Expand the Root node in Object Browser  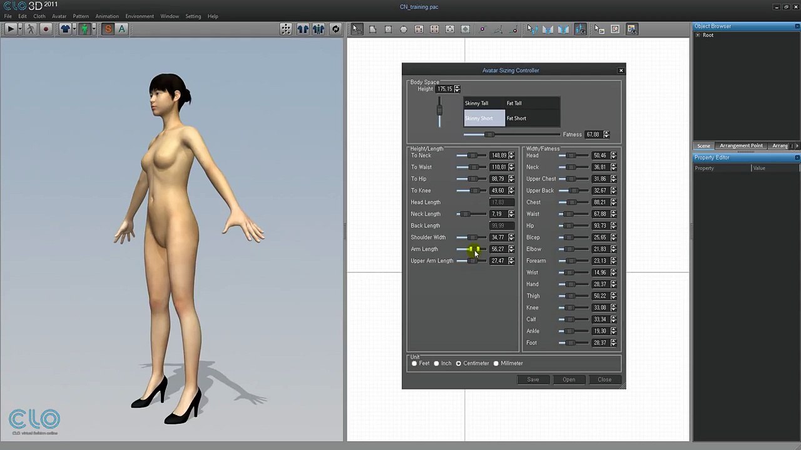pos(698,35)
